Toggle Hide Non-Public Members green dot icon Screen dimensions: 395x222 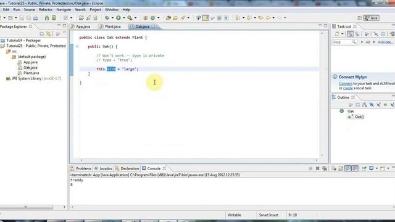tap(385, 105)
